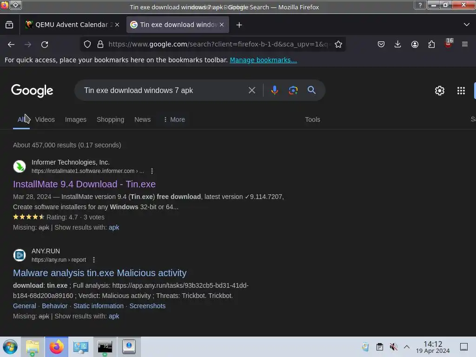
Task: Show results with apk under ANY.RUN
Action: click(x=114, y=316)
